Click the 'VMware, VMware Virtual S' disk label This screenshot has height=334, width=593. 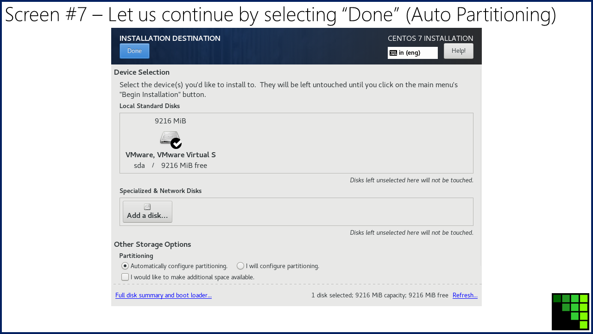[x=170, y=155]
